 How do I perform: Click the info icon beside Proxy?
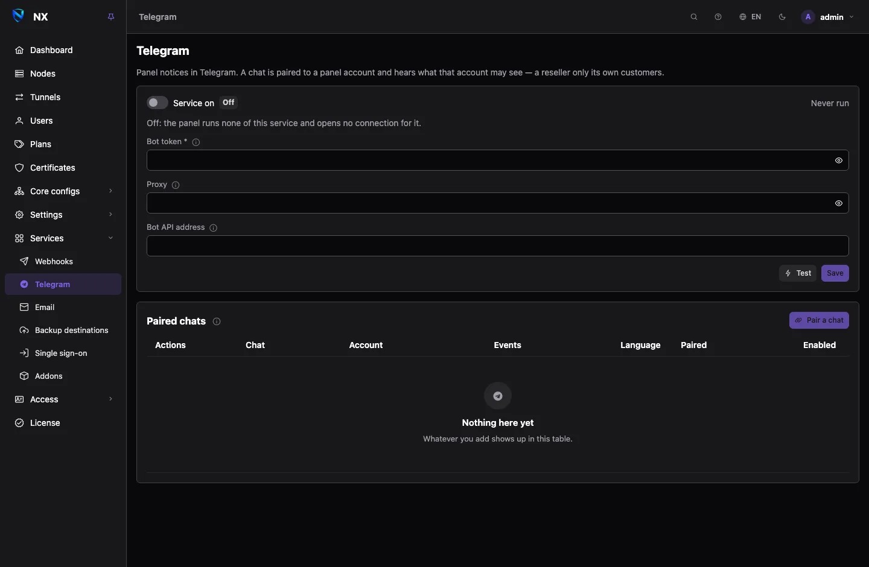(176, 185)
